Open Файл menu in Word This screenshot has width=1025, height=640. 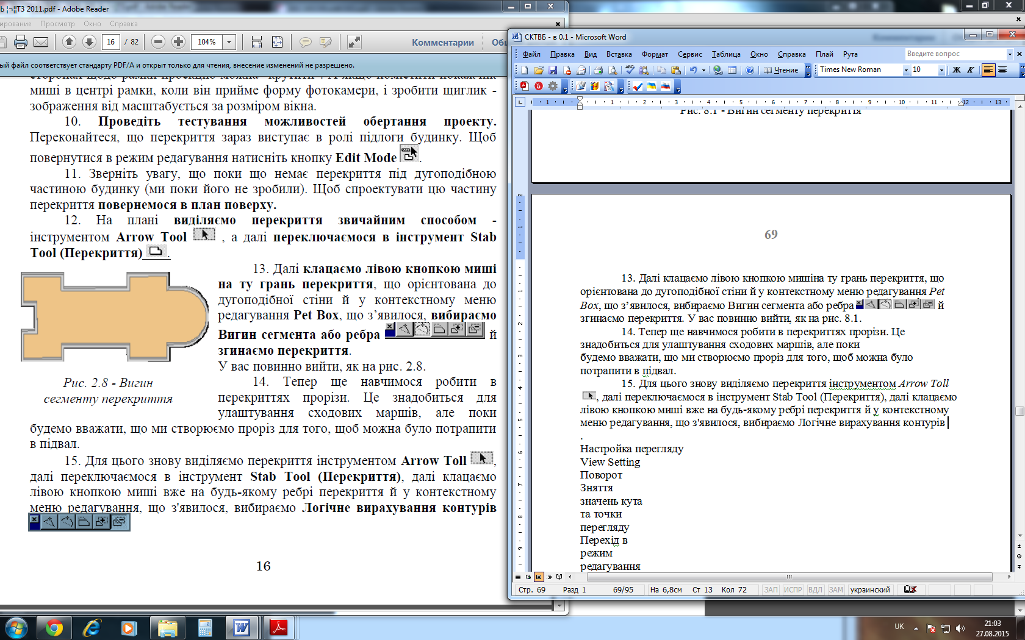[x=531, y=54]
